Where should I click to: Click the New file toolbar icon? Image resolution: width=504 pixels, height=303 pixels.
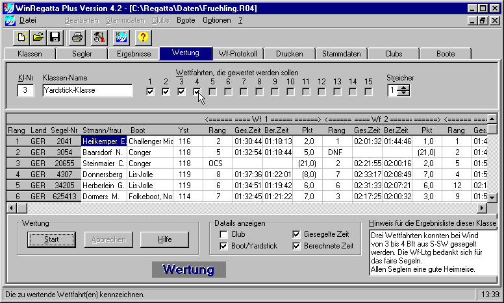coord(21,37)
